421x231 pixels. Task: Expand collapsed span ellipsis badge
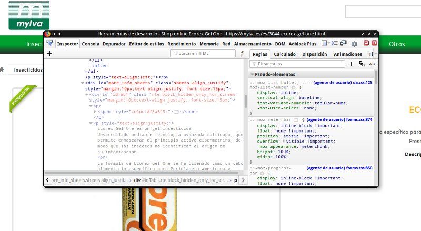[x=176, y=112]
